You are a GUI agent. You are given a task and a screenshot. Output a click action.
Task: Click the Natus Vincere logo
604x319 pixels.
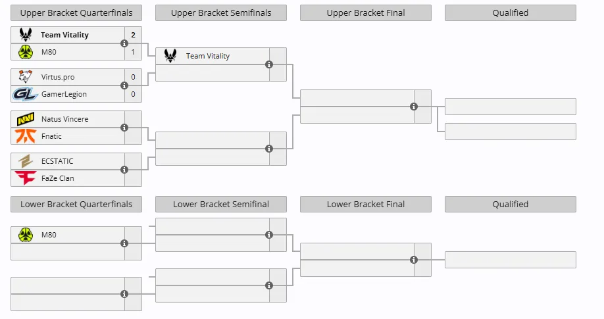tap(26, 119)
